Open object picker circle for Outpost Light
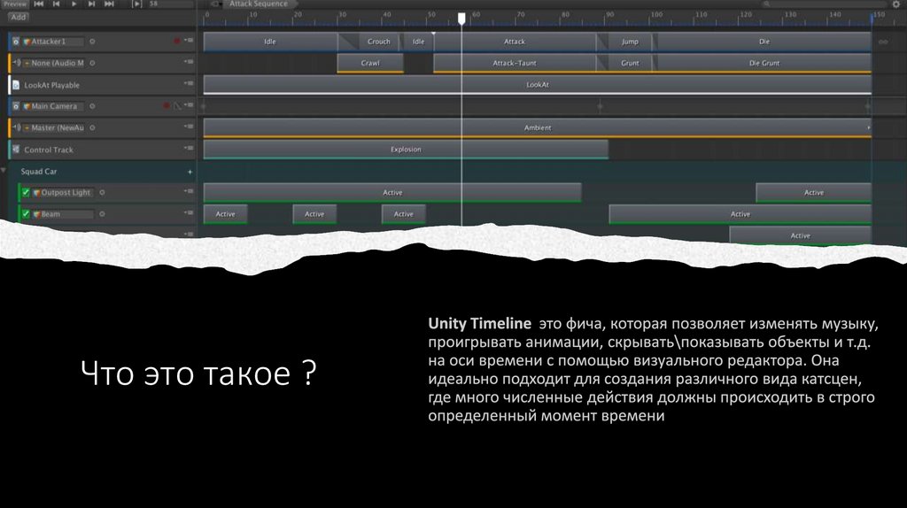 coord(102,192)
